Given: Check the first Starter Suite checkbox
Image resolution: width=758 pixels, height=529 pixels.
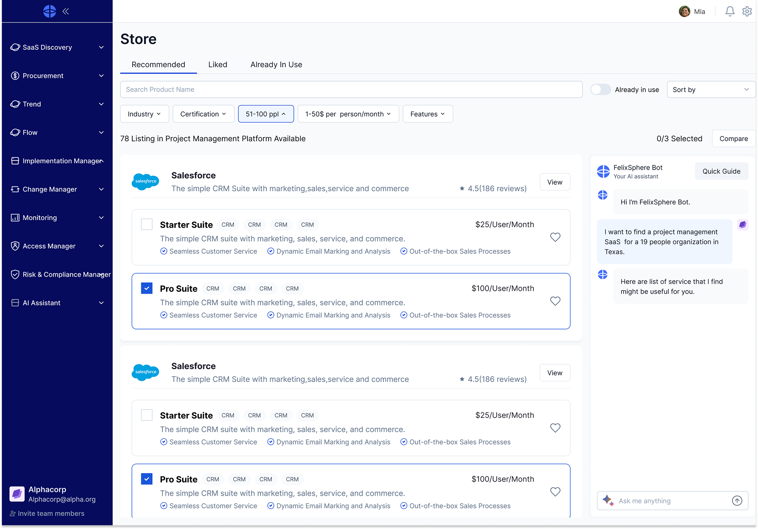Looking at the screenshot, I should click(147, 224).
